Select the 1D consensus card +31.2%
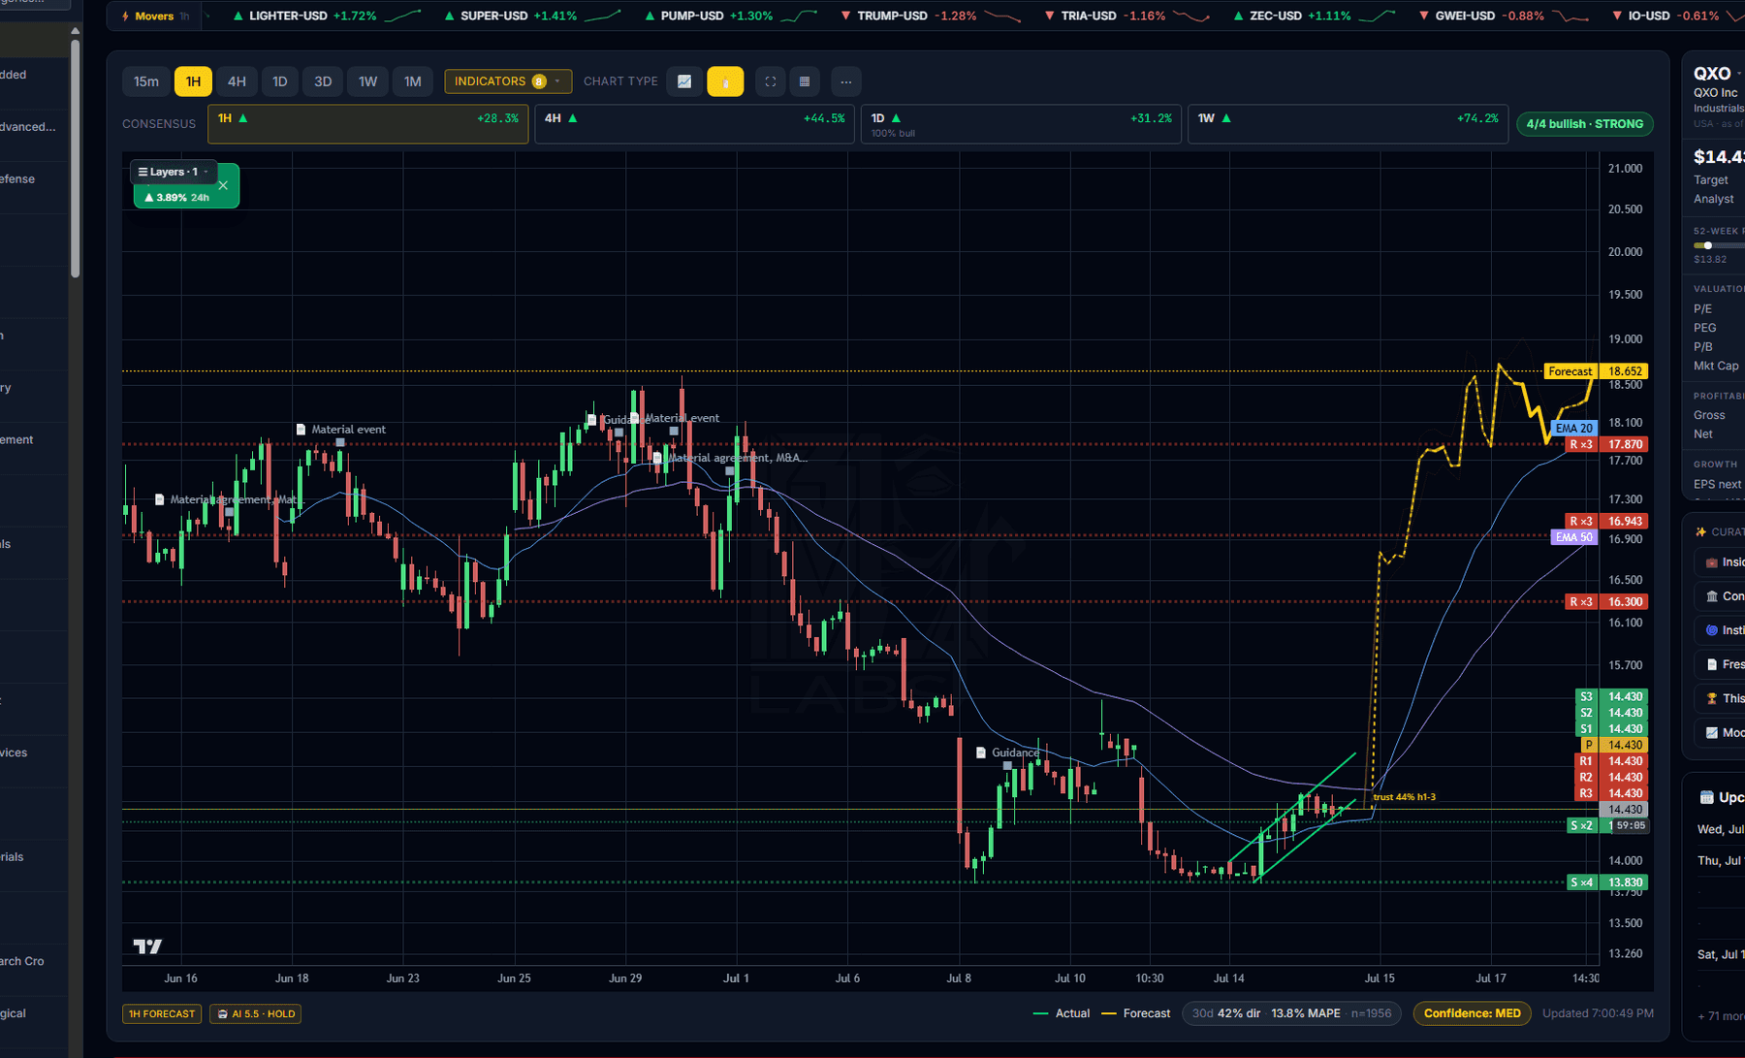The image size is (1745, 1058). 1021,124
